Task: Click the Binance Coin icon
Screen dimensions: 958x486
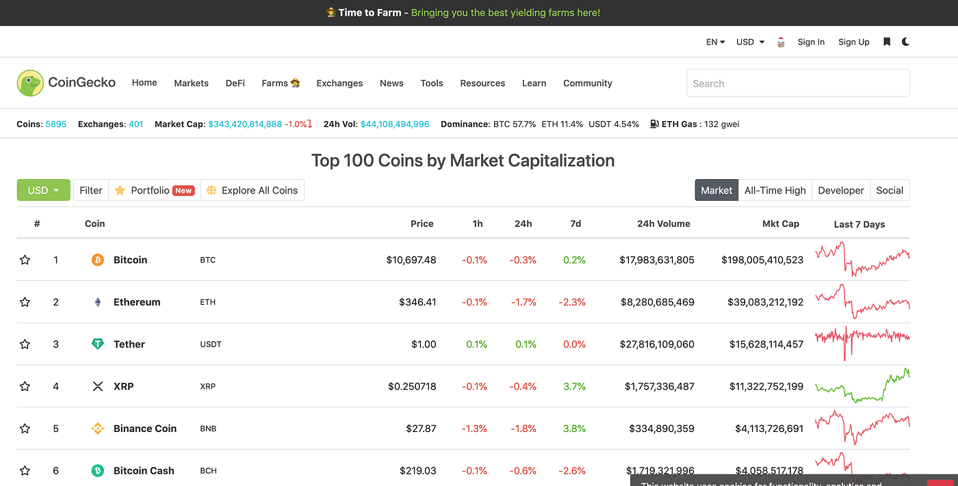Action: pos(98,429)
